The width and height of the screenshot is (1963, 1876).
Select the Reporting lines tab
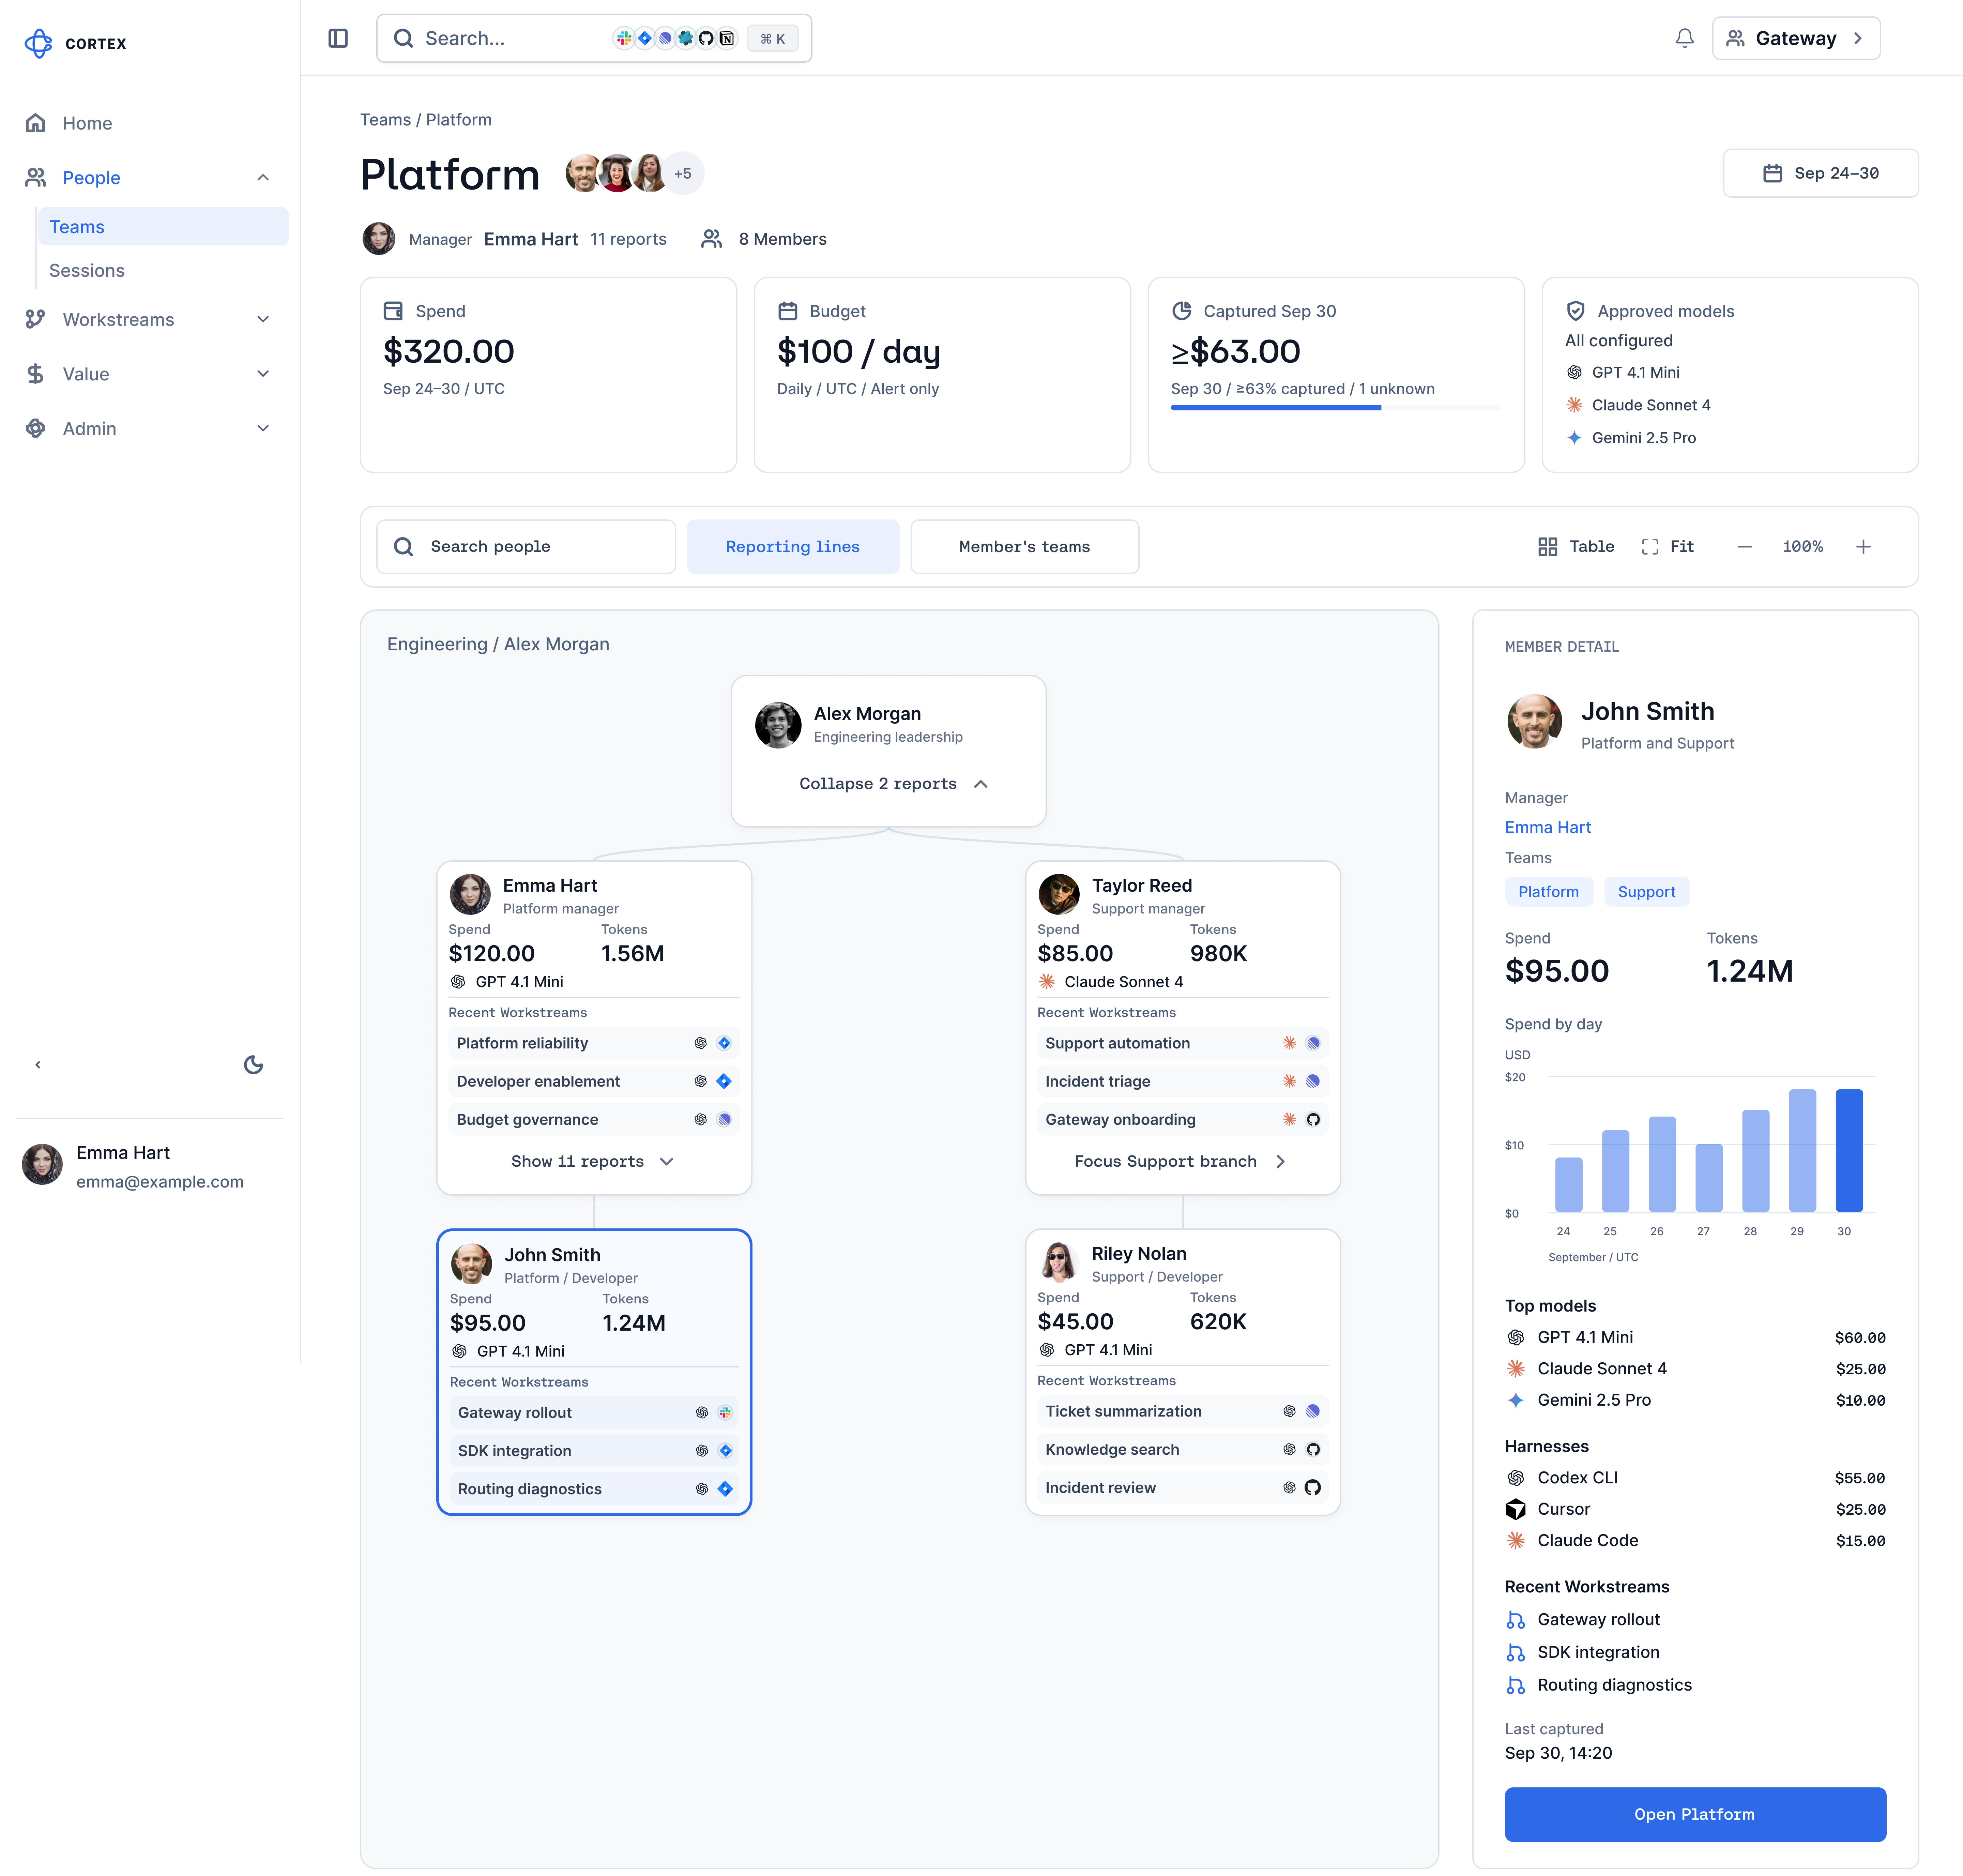click(x=793, y=547)
